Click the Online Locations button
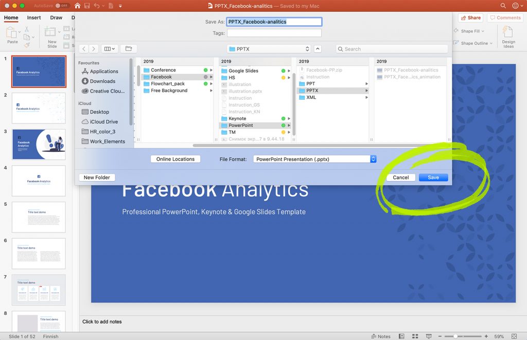The width and height of the screenshot is (527, 340). (175, 159)
